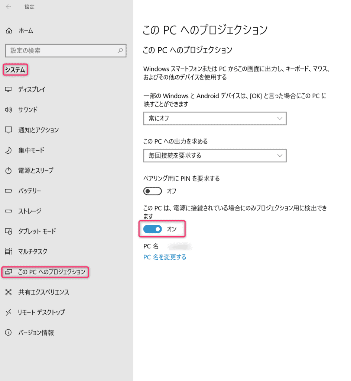351x381 pixels.
Task: Click the Battery (バッテリー) icon
Action: tap(9, 191)
